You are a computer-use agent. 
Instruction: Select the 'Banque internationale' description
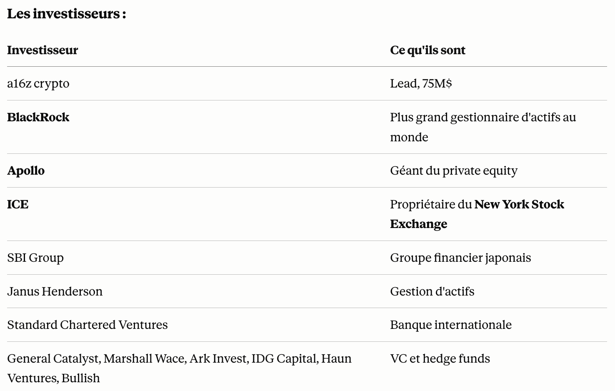[x=451, y=325]
